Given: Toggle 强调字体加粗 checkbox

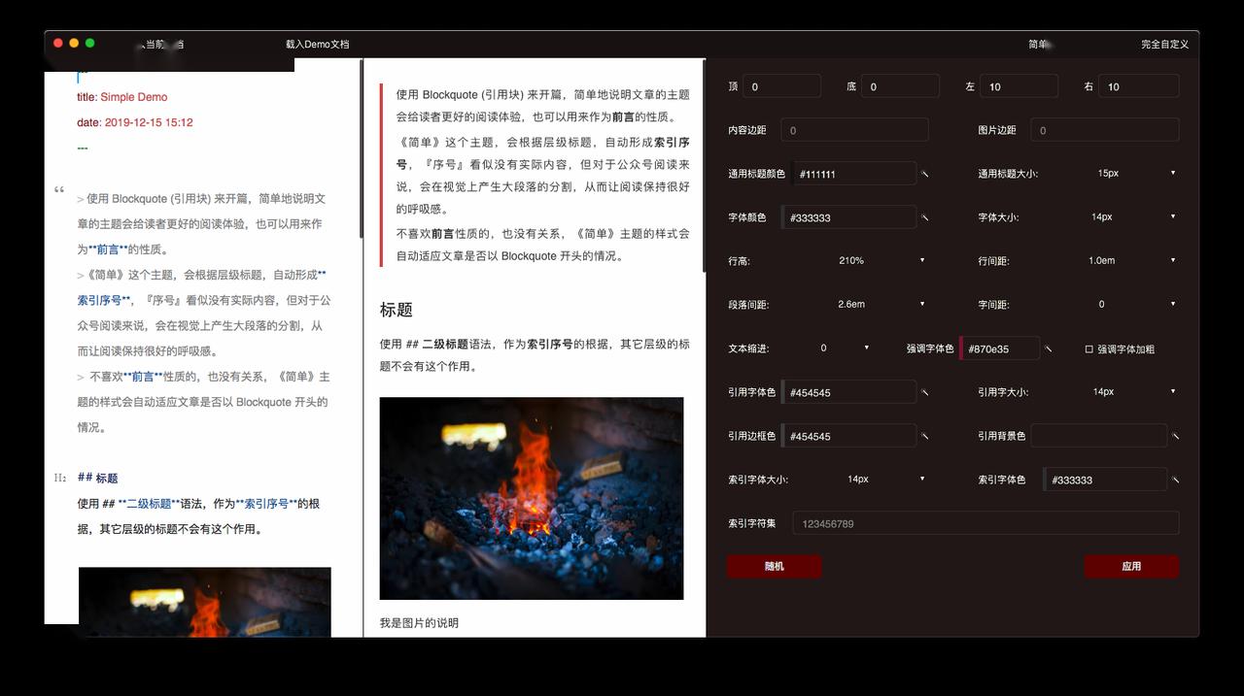Looking at the screenshot, I should point(1089,349).
